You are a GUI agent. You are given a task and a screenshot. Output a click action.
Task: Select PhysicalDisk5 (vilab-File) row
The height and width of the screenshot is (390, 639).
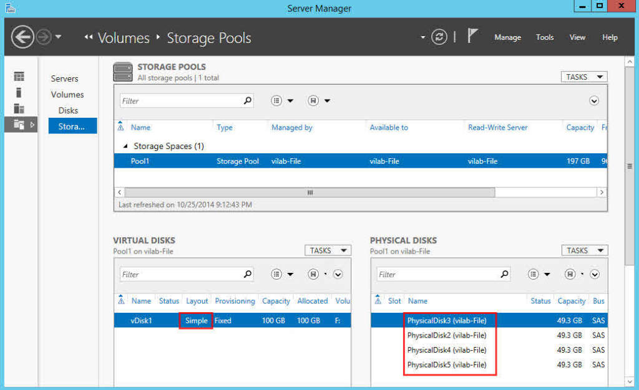pos(489,364)
